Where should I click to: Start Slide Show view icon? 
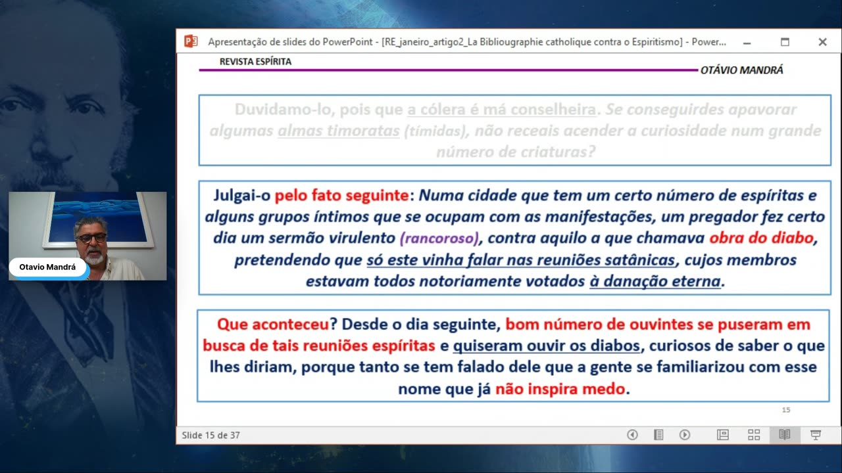(x=816, y=435)
